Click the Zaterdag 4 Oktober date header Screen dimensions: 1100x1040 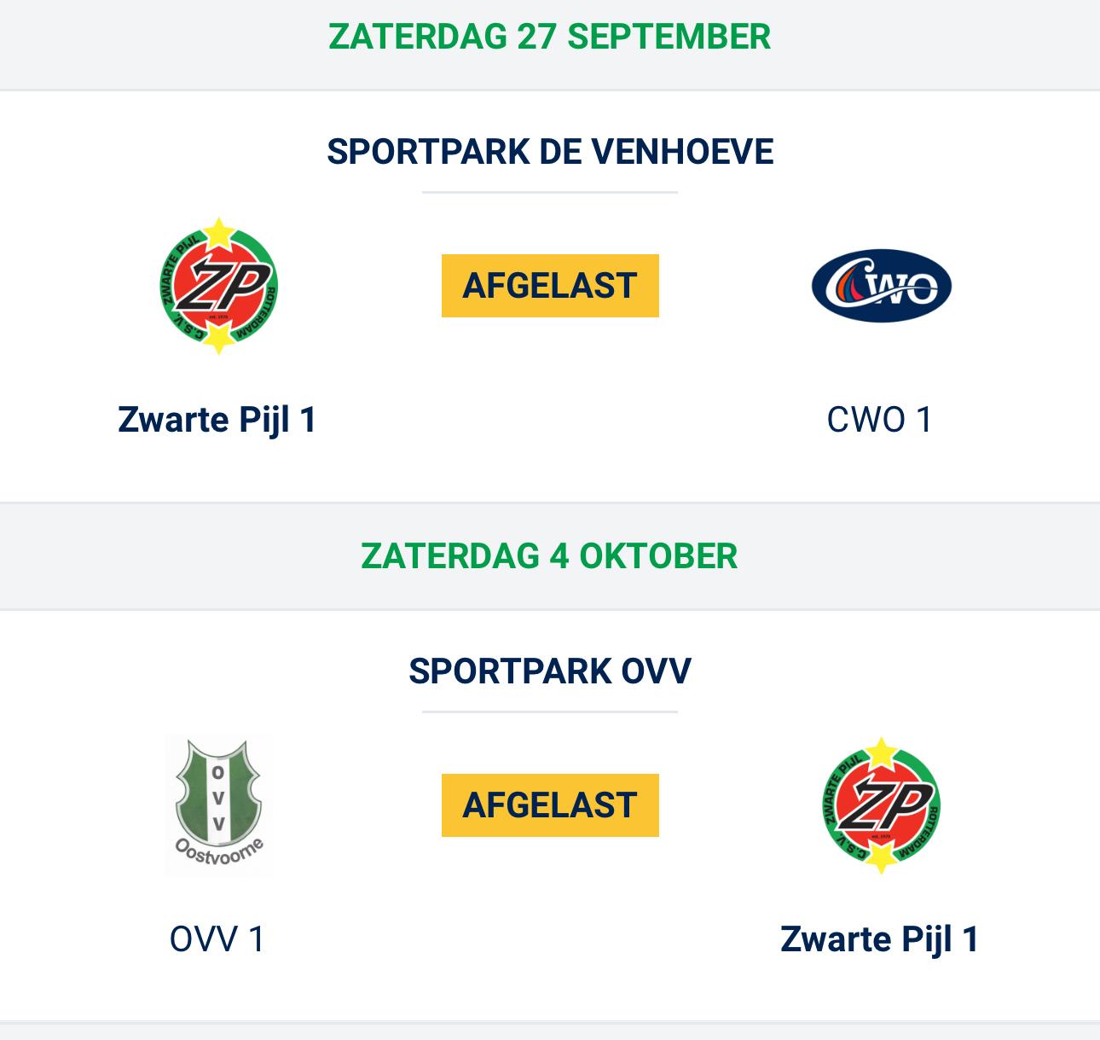click(x=550, y=556)
